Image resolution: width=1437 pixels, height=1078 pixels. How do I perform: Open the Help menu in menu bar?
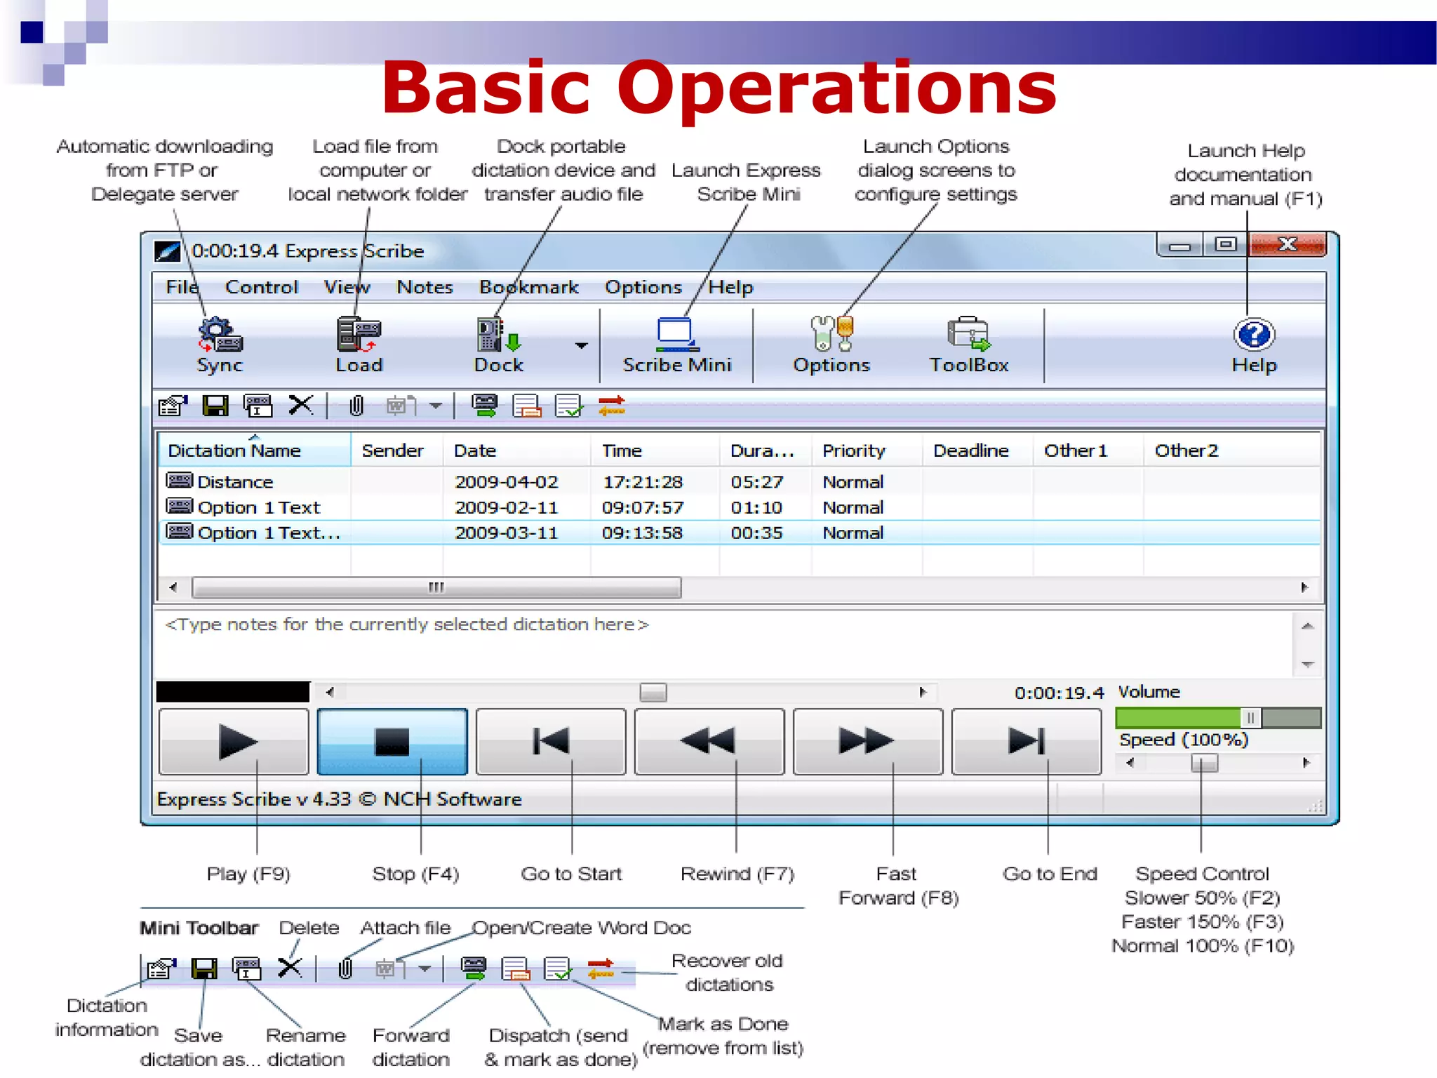coord(730,288)
